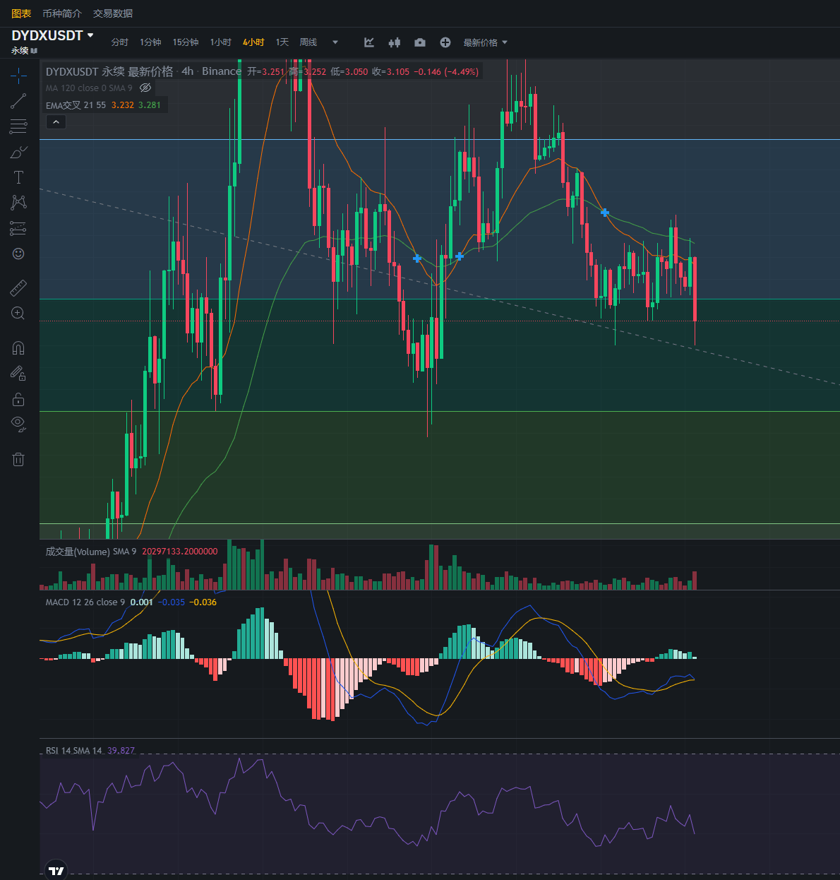This screenshot has height=880, width=840.
Task: Select the ruler measure tool
Action: 18,287
